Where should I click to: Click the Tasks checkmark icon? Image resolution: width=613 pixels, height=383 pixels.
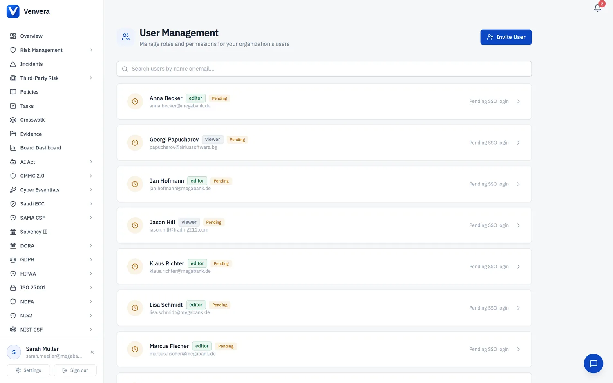click(x=13, y=106)
